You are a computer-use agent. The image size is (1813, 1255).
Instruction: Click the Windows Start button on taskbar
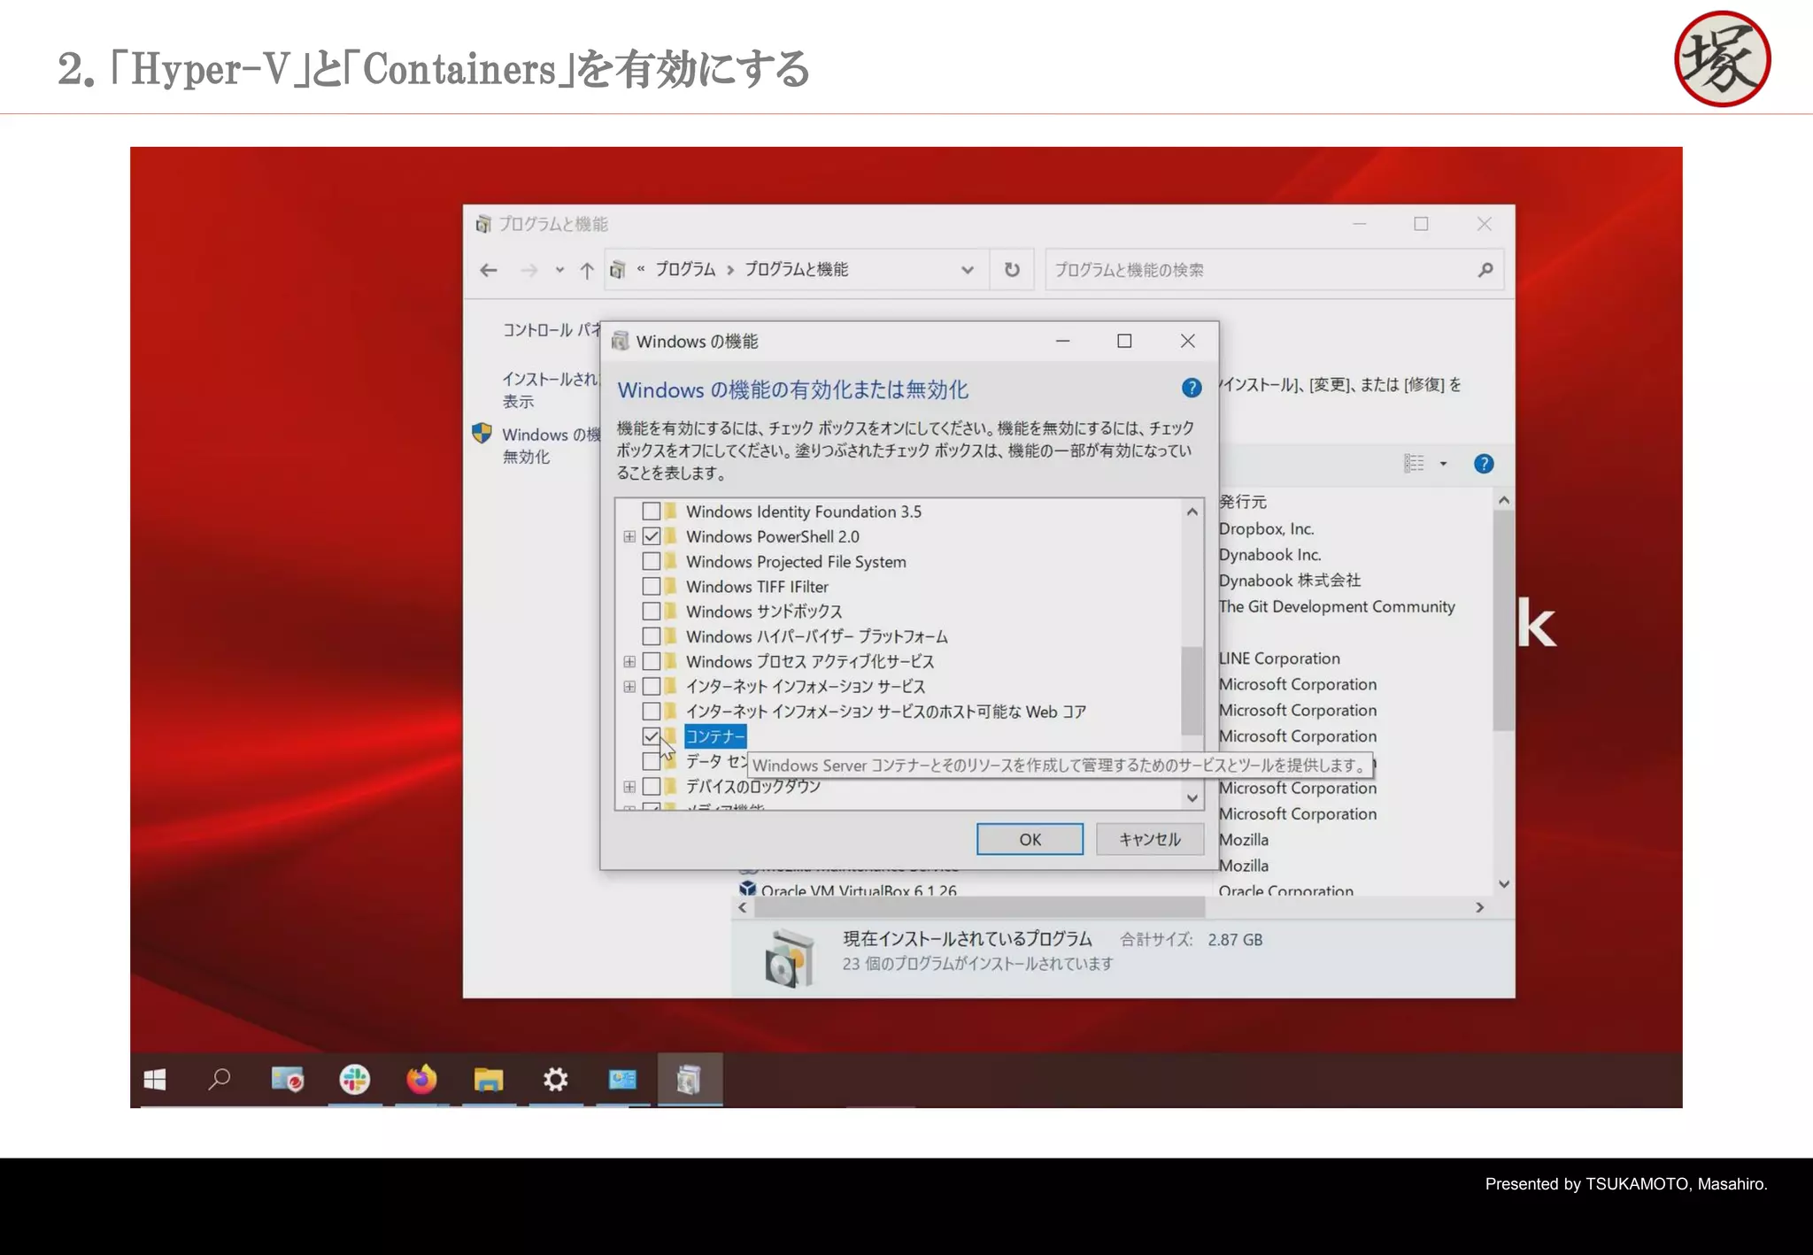155,1080
